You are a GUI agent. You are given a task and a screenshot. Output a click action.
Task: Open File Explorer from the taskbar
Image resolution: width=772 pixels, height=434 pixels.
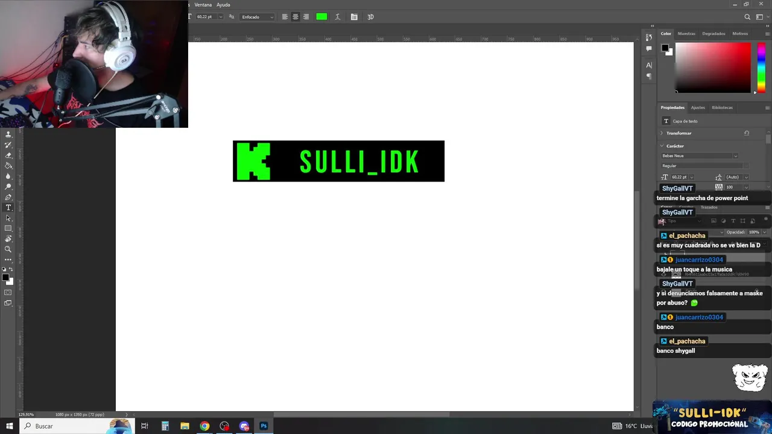point(185,426)
